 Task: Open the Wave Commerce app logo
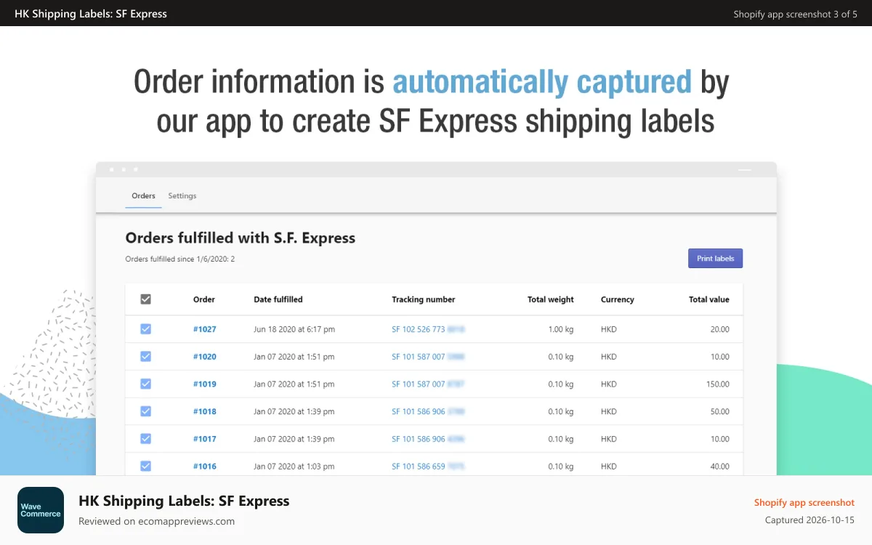(x=41, y=510)
